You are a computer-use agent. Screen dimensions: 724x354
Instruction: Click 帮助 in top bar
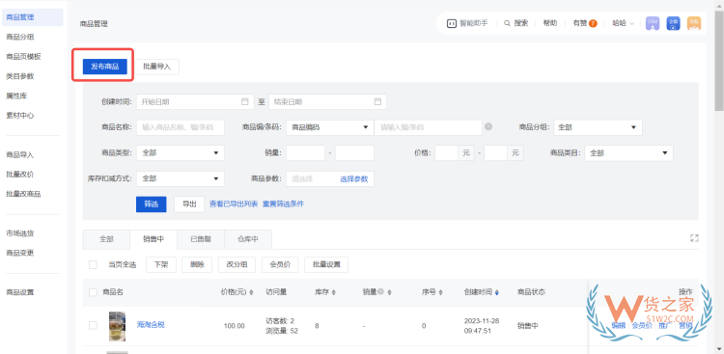pyautogui.click(x=550, y=23)
